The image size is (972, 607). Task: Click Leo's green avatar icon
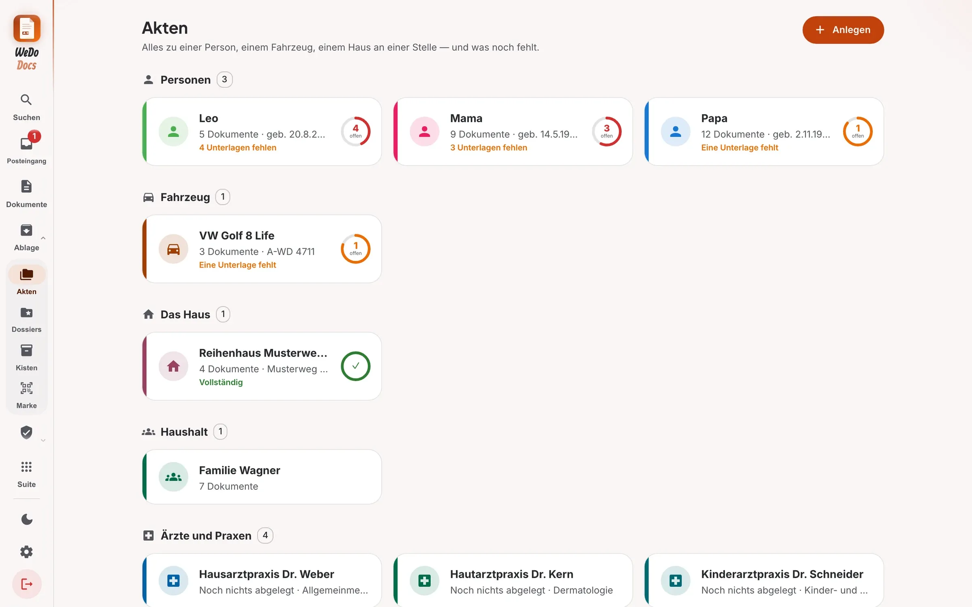click(x=173, y=132)
